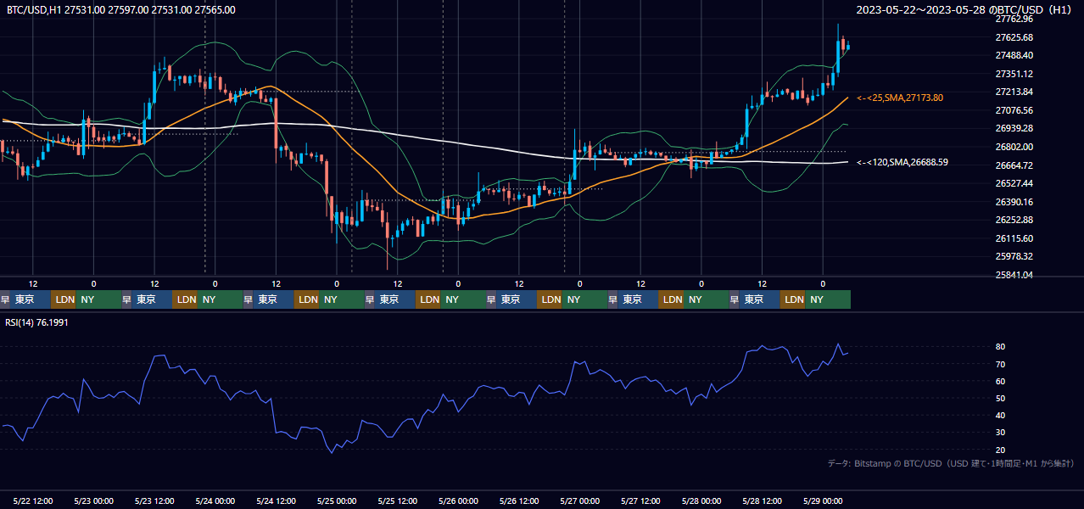This screenshot has height=509, width=1084.
Task: Click price axis label 26252.88
Action: [1014, 220]
